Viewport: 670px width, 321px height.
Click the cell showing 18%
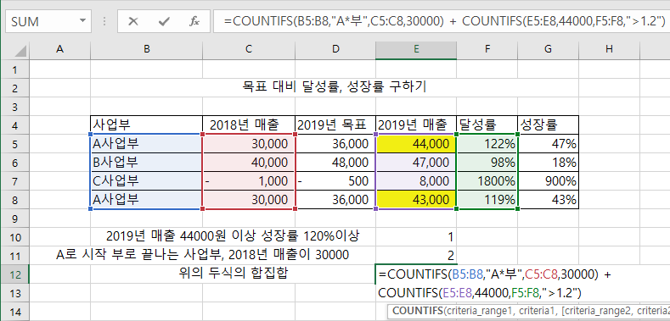(549, 163)
